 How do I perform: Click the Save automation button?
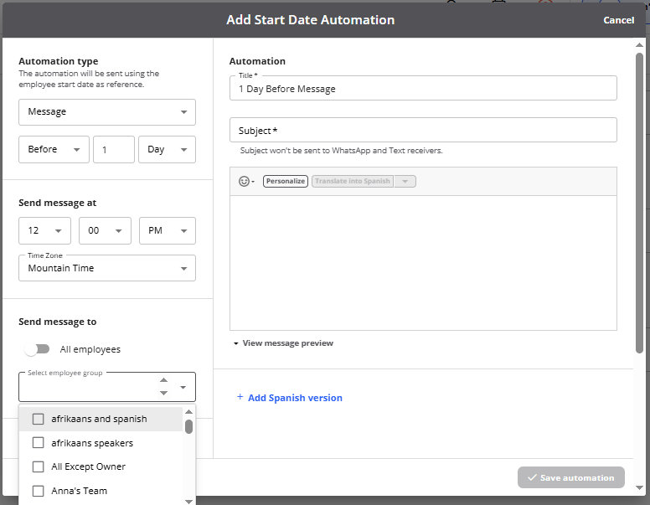tap(570, 477)
